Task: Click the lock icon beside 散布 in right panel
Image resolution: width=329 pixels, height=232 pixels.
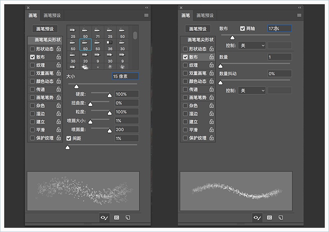Action: point(212,57)
